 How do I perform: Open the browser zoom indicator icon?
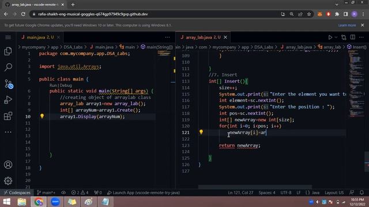click(x=292, y=14)
